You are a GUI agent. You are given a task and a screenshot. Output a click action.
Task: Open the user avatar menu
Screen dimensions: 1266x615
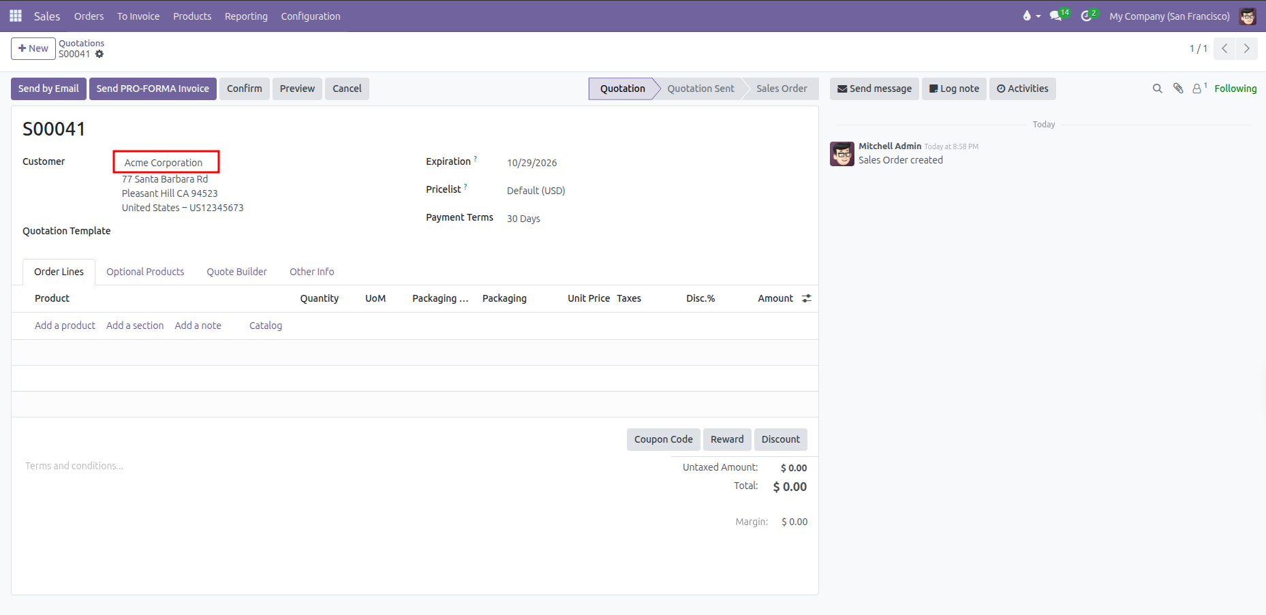[1248, 16]
